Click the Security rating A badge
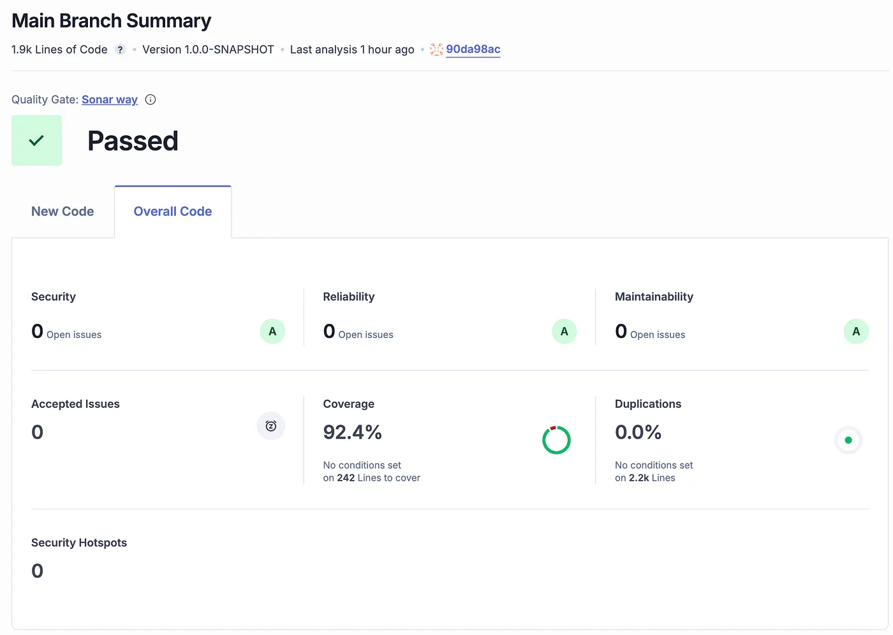Image resolution: width=893 pixels, height=635 pixels. coord(272,331)
